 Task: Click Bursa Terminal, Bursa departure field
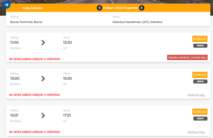[x=26, y=22]
